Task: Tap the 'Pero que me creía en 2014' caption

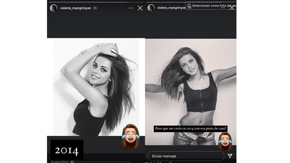Action: (x=191, y=129)
